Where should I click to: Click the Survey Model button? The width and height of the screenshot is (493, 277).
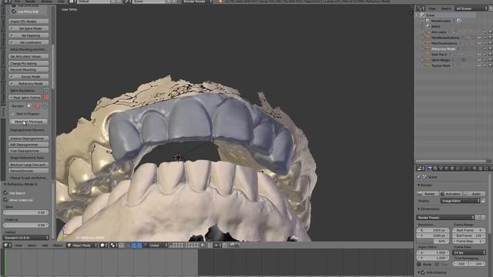[x=29, y=76]
